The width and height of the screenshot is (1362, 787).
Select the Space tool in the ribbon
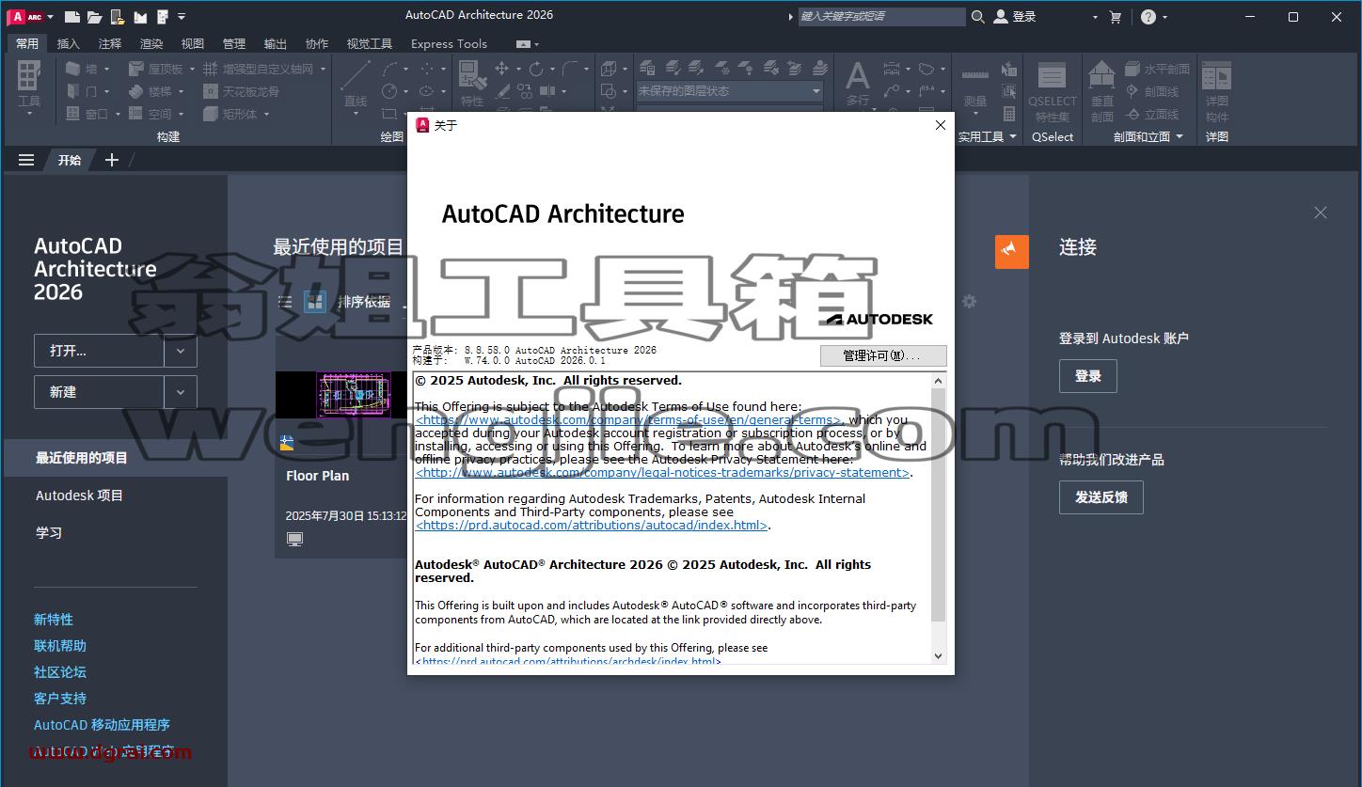coord(150,114)
